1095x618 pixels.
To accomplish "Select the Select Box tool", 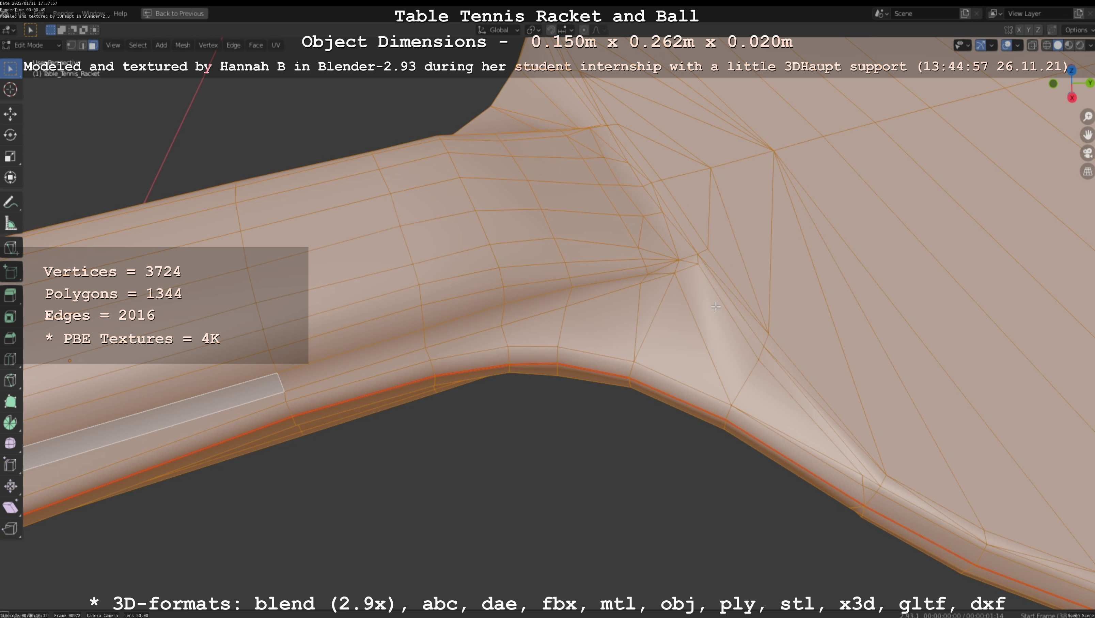I will pyautogui.click(x=10, y=68).
